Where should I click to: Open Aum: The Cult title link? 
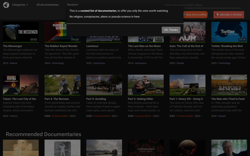coord(186,46)
